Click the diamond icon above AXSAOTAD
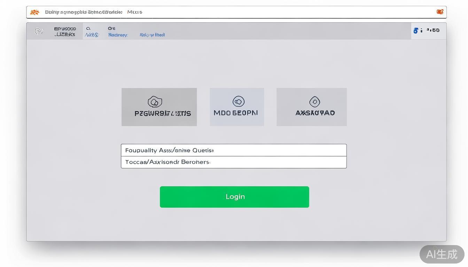This screenshot has height=267, width=468. (x=314, y=102)
